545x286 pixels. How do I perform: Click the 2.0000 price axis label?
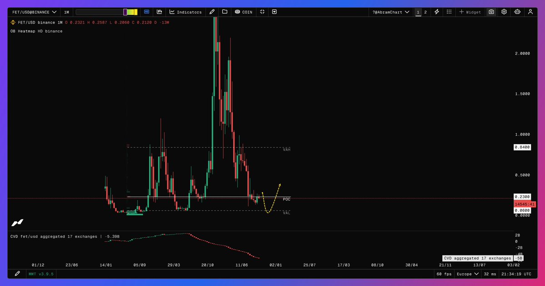click(522, 54)
